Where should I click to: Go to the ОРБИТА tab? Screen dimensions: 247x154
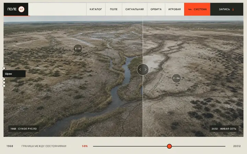point(156,9)
